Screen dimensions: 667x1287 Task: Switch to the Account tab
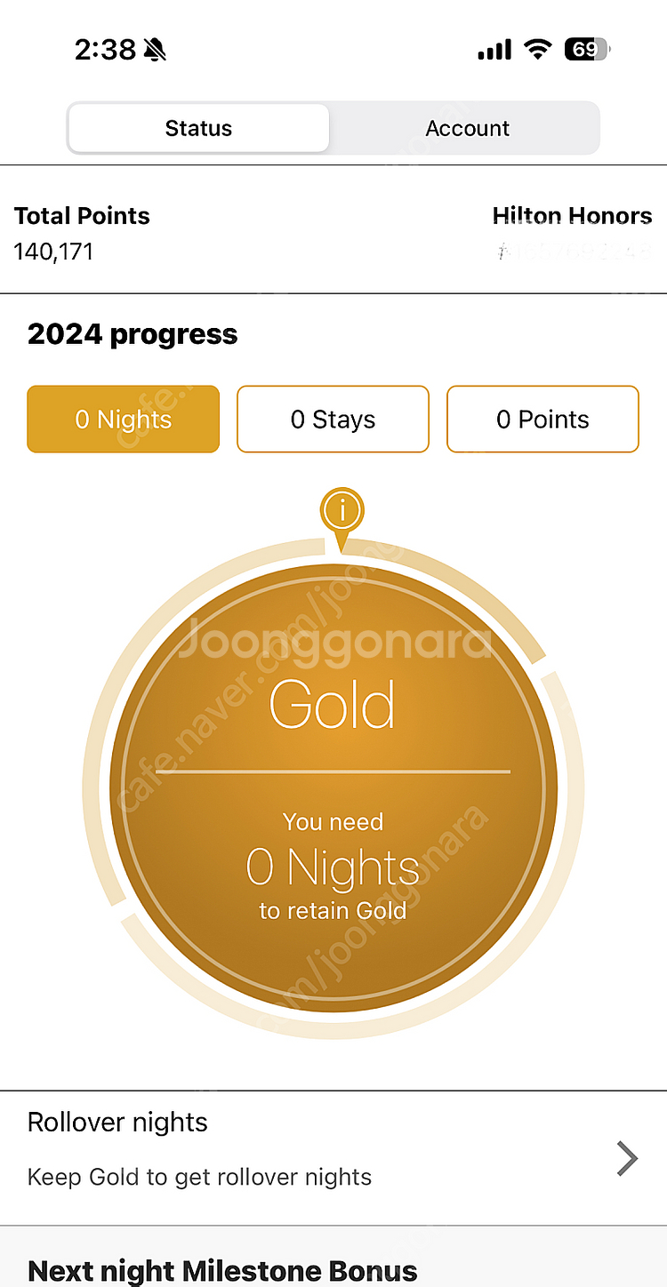click(x=467, y=128)
